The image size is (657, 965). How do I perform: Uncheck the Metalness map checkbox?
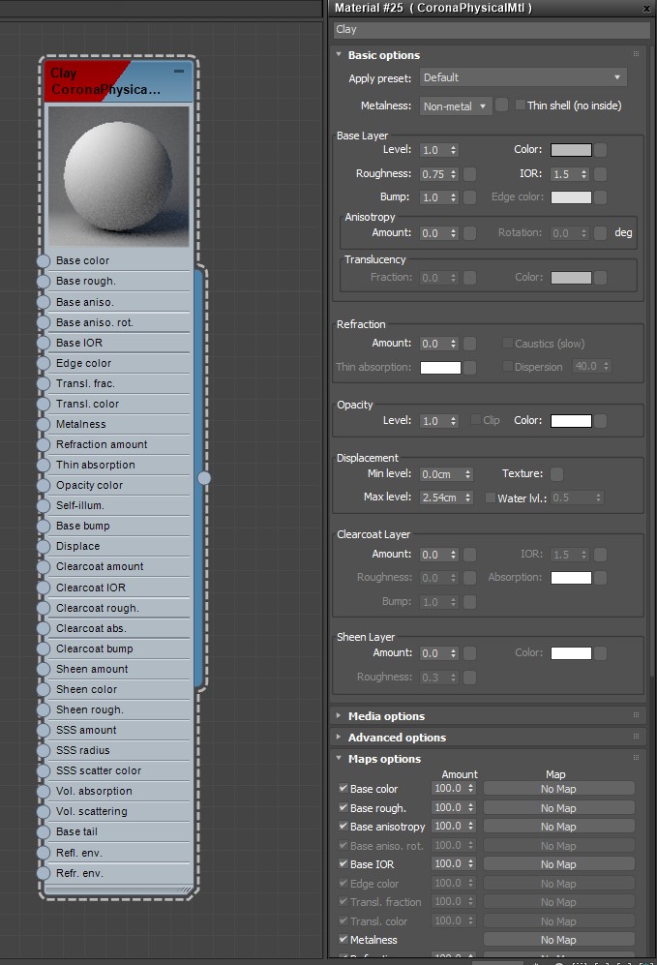point(343,939)
